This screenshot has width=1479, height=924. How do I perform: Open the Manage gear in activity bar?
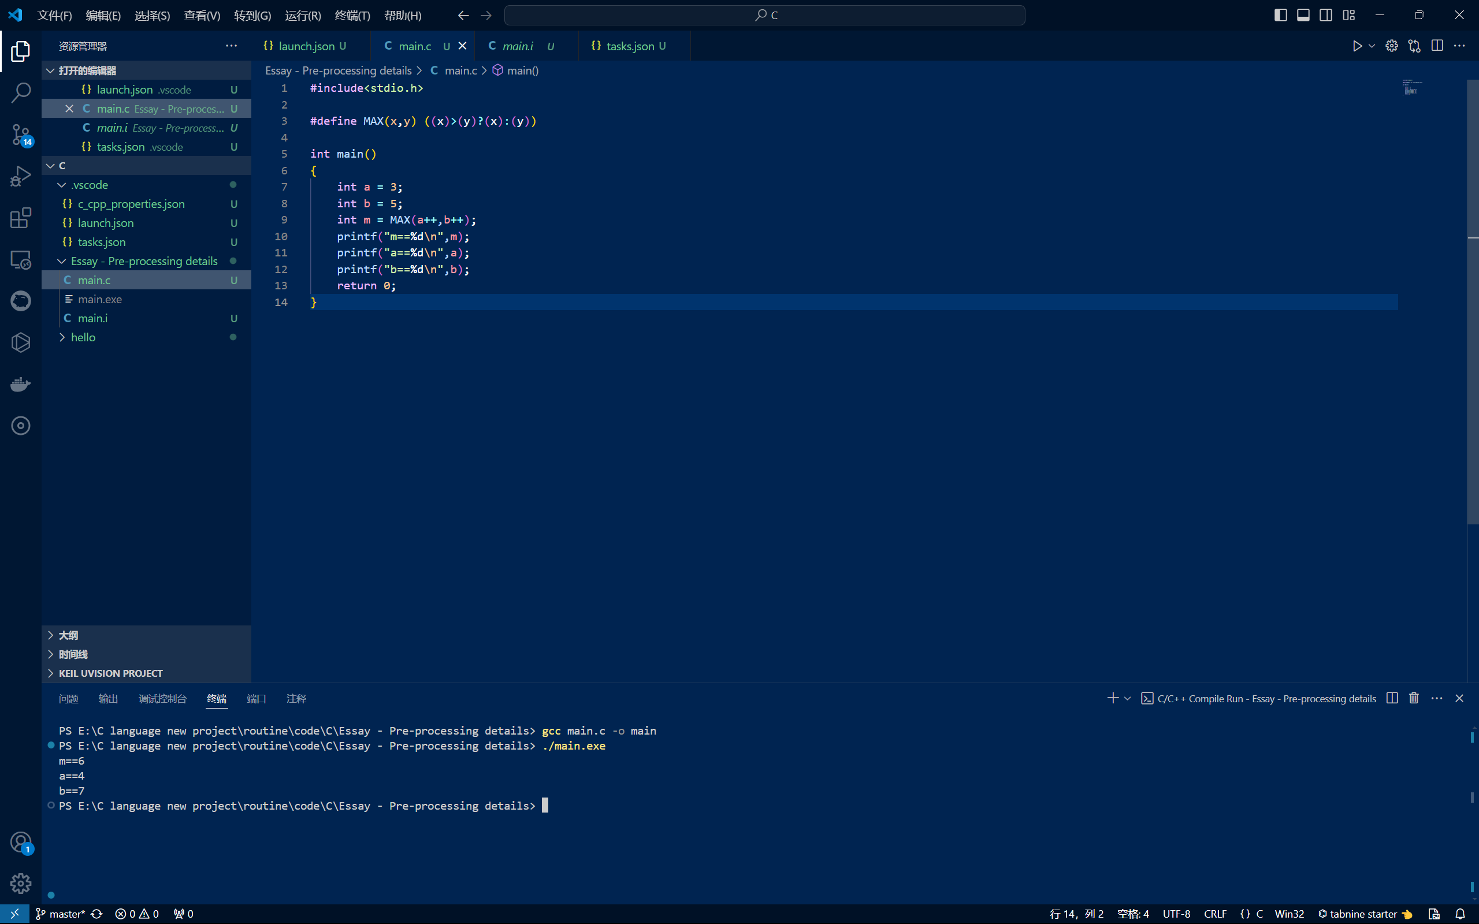pos(20,884)
